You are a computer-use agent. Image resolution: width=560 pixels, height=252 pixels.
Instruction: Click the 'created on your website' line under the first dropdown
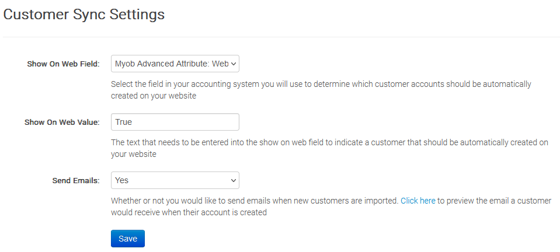point(153,96)
